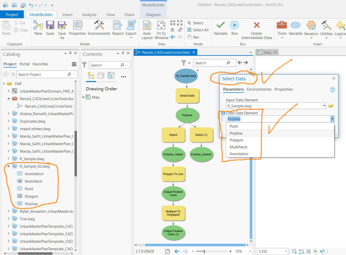The width and height of the screenshot is (346, 255).
Task: Browse for input data with folder icon
Action: coord(331,106)
